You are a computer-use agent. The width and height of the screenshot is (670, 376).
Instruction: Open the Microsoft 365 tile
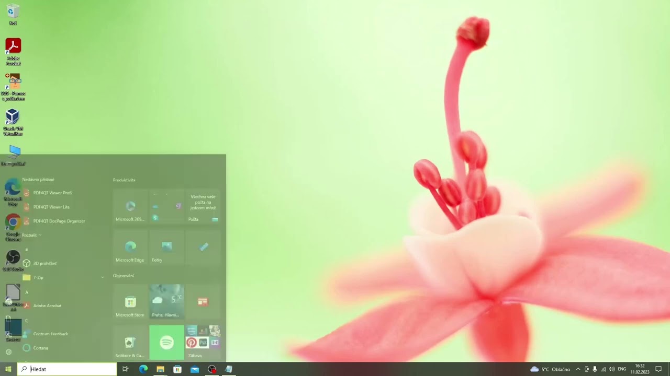(130, 207)
